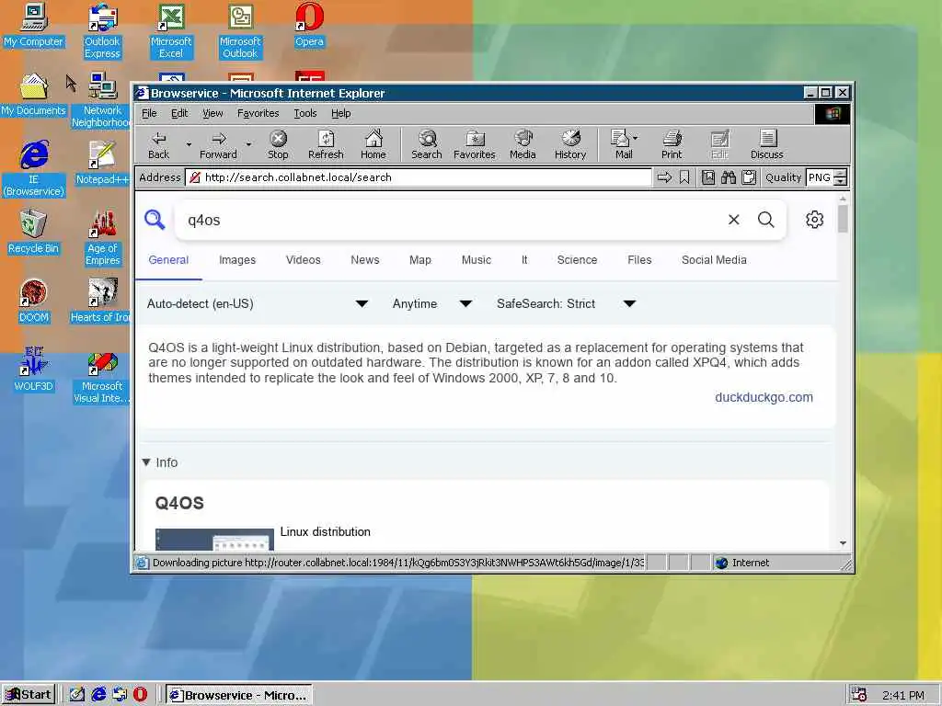The image size is (942, 706).
Task: Adjust the Quality PNG stepper arrows
Action: pos(841,177)
